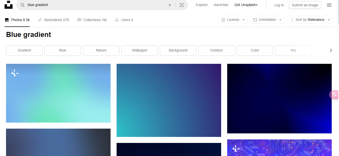339x156 pixels.
Task: Click the Unsplash logo
Action: point(8,5)
